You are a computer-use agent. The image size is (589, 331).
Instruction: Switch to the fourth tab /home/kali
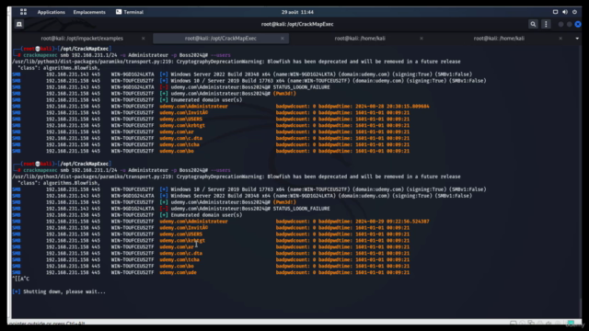(x=499, y=39)
